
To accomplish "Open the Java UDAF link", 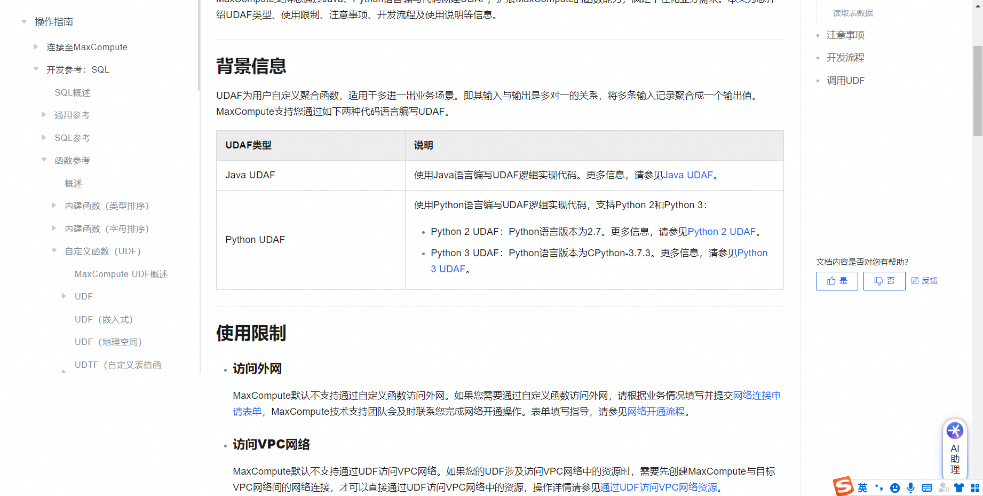I will (688, 175).
